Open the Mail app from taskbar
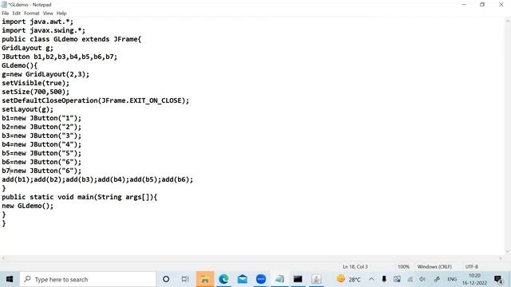Viewport: 511px width, 287px height. (x=243, y=279)
